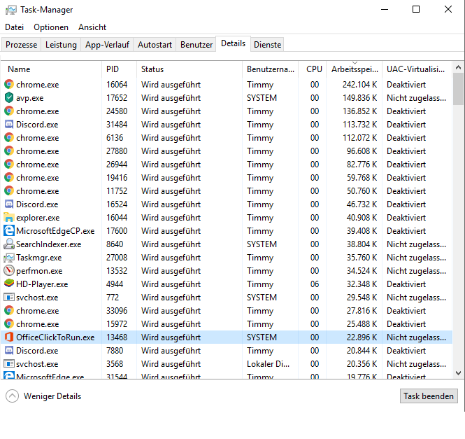Sort by the Status column header
The height and width of the screenshot is (439, 465).
[189, 69]
